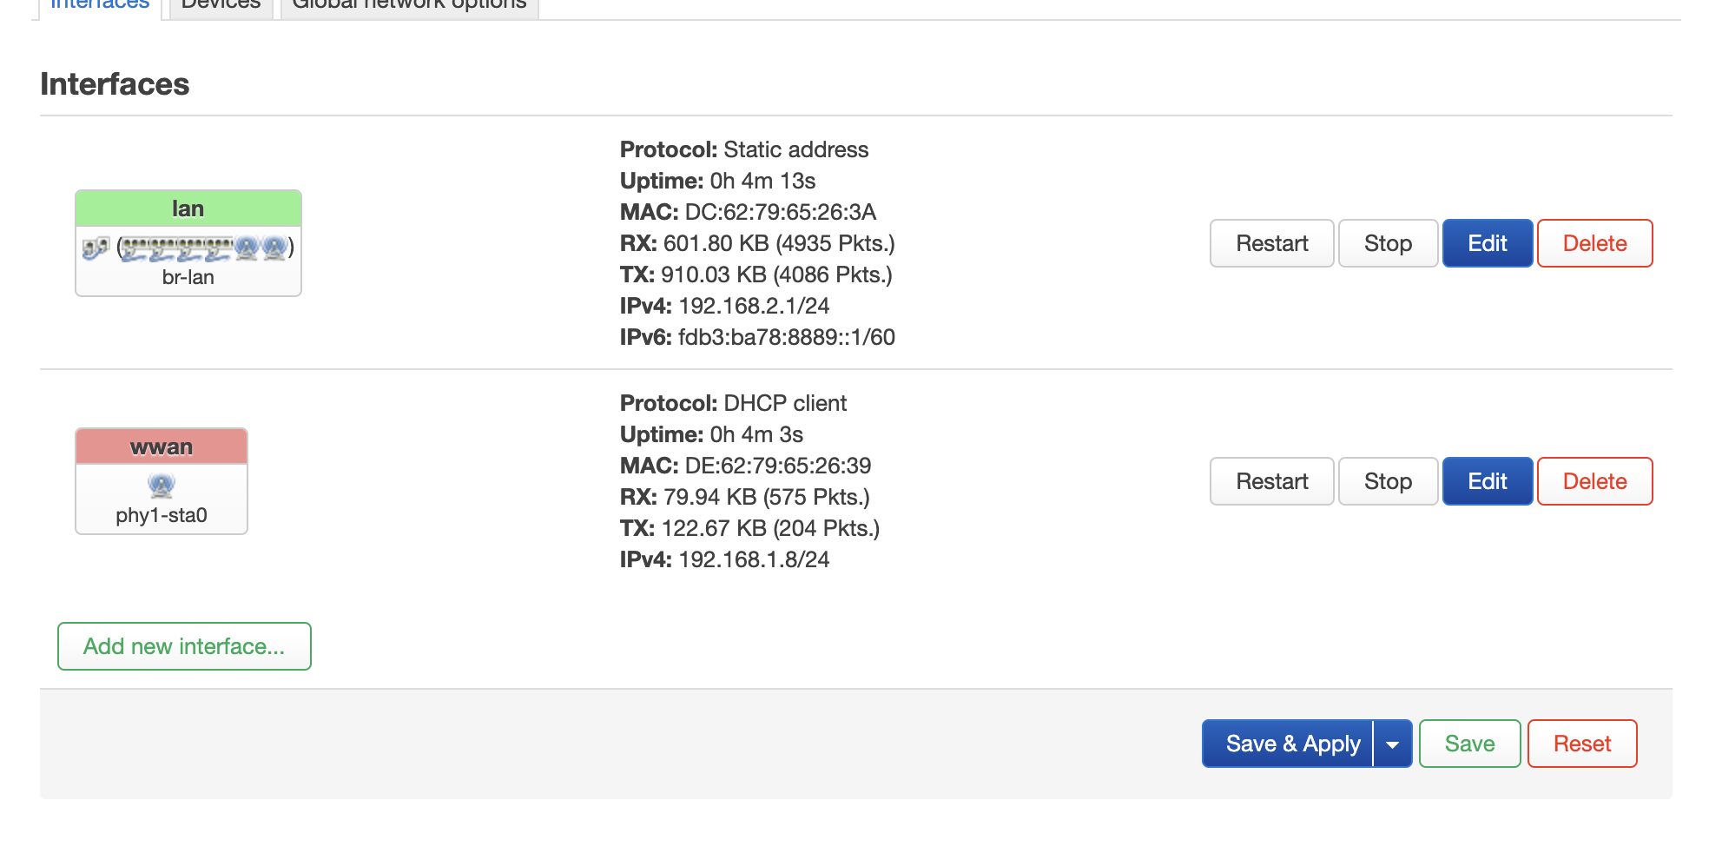1709x853 pixels.
Task: Restart the lan interface
Action: (x=1271, y=243)
